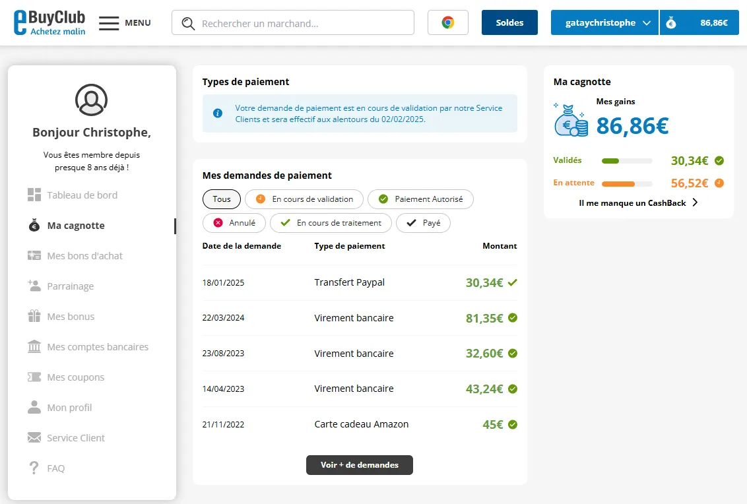This screenshot has width=747, height=504.
Task: Click the 86,86€ balance in header
Action: coord(713,22)
